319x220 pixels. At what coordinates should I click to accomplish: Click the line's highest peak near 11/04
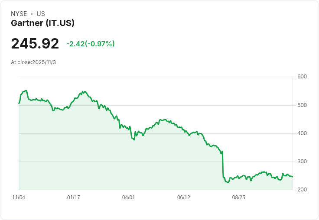tap(26, 91)
